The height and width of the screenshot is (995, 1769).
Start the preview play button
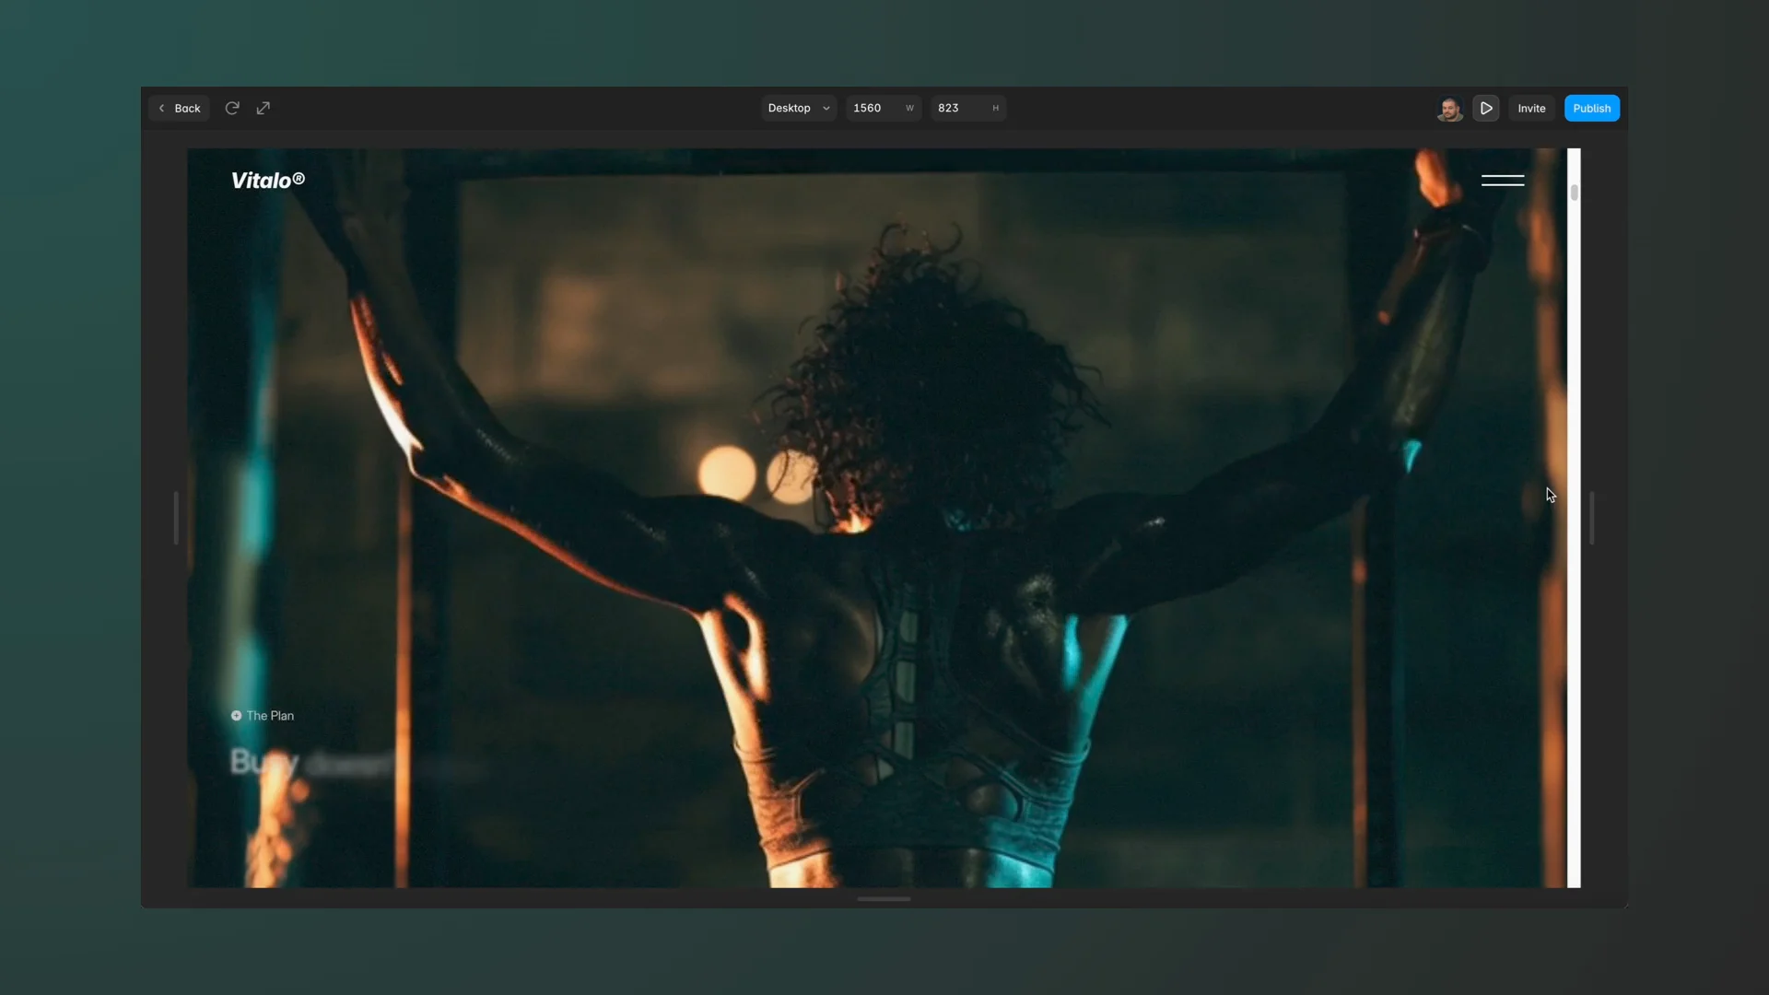[x=1485, y=108]
